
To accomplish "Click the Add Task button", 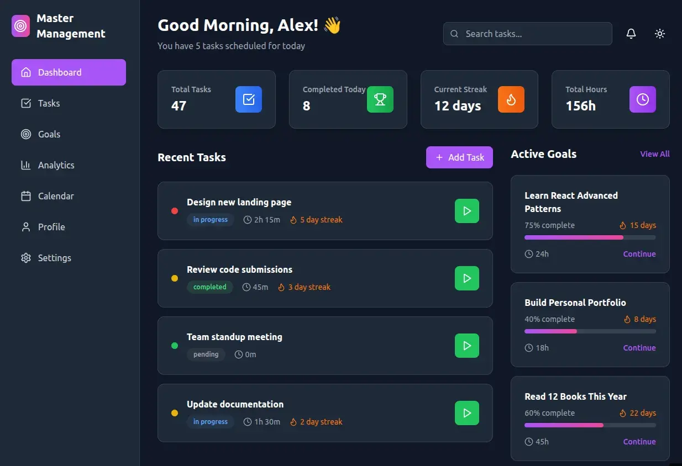I will (459, 157).
